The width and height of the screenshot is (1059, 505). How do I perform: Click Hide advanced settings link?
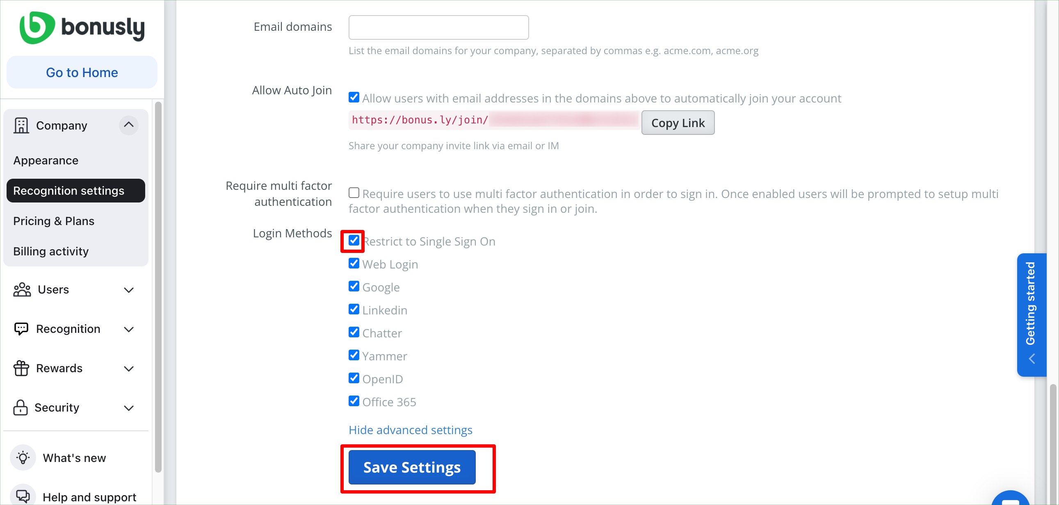tap(410, 430)
